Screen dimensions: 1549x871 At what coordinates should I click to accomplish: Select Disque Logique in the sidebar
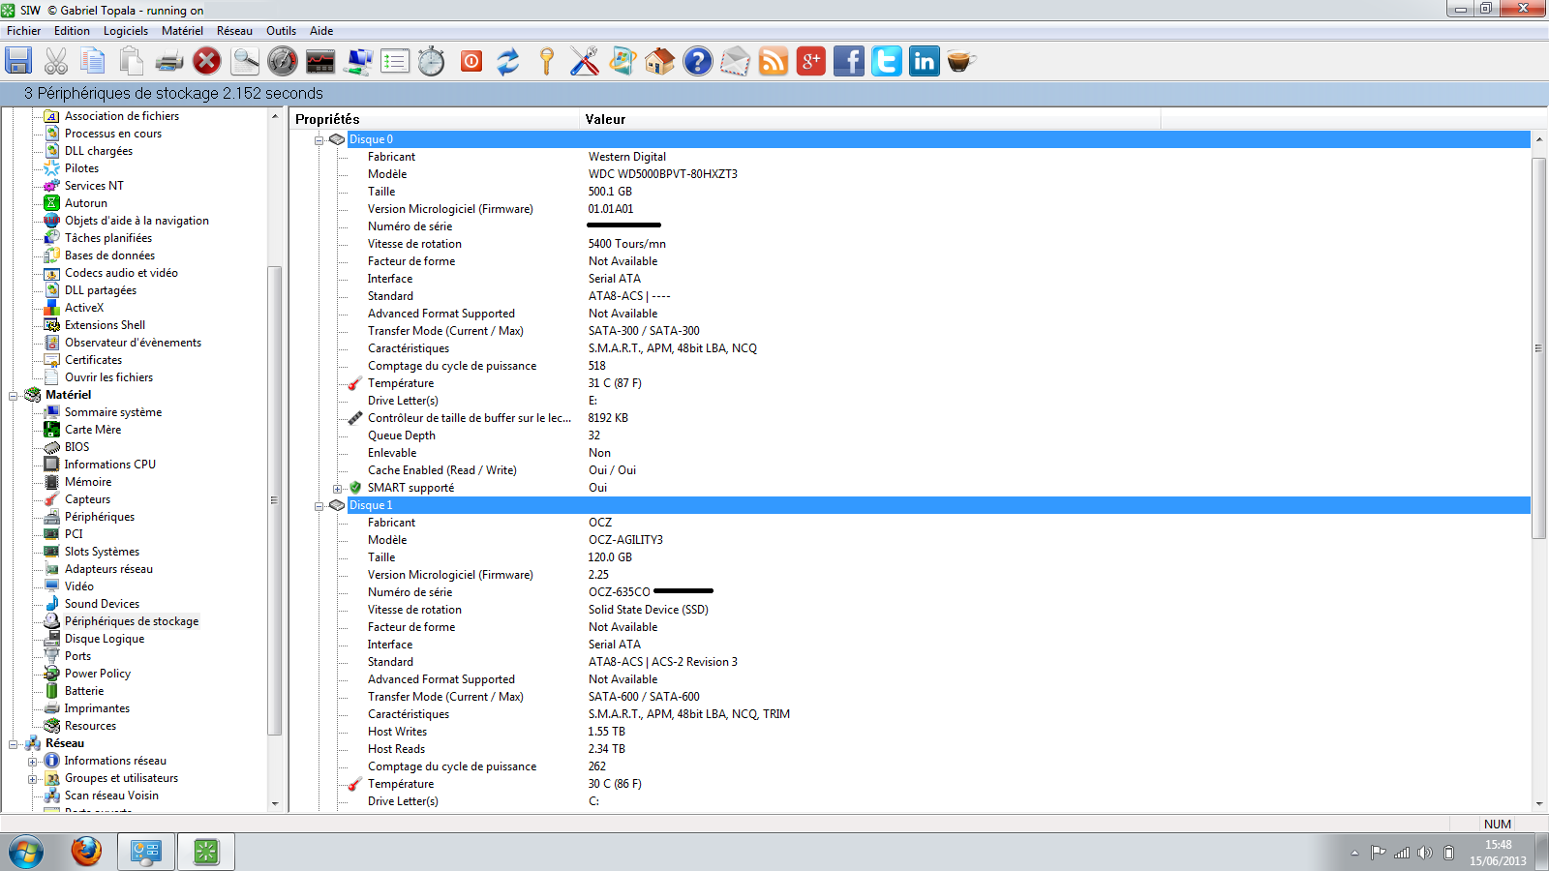click(x=104, y=639)
